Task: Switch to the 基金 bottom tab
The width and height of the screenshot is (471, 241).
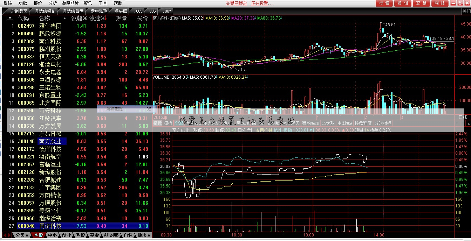Action: click(x=95, y=235)
